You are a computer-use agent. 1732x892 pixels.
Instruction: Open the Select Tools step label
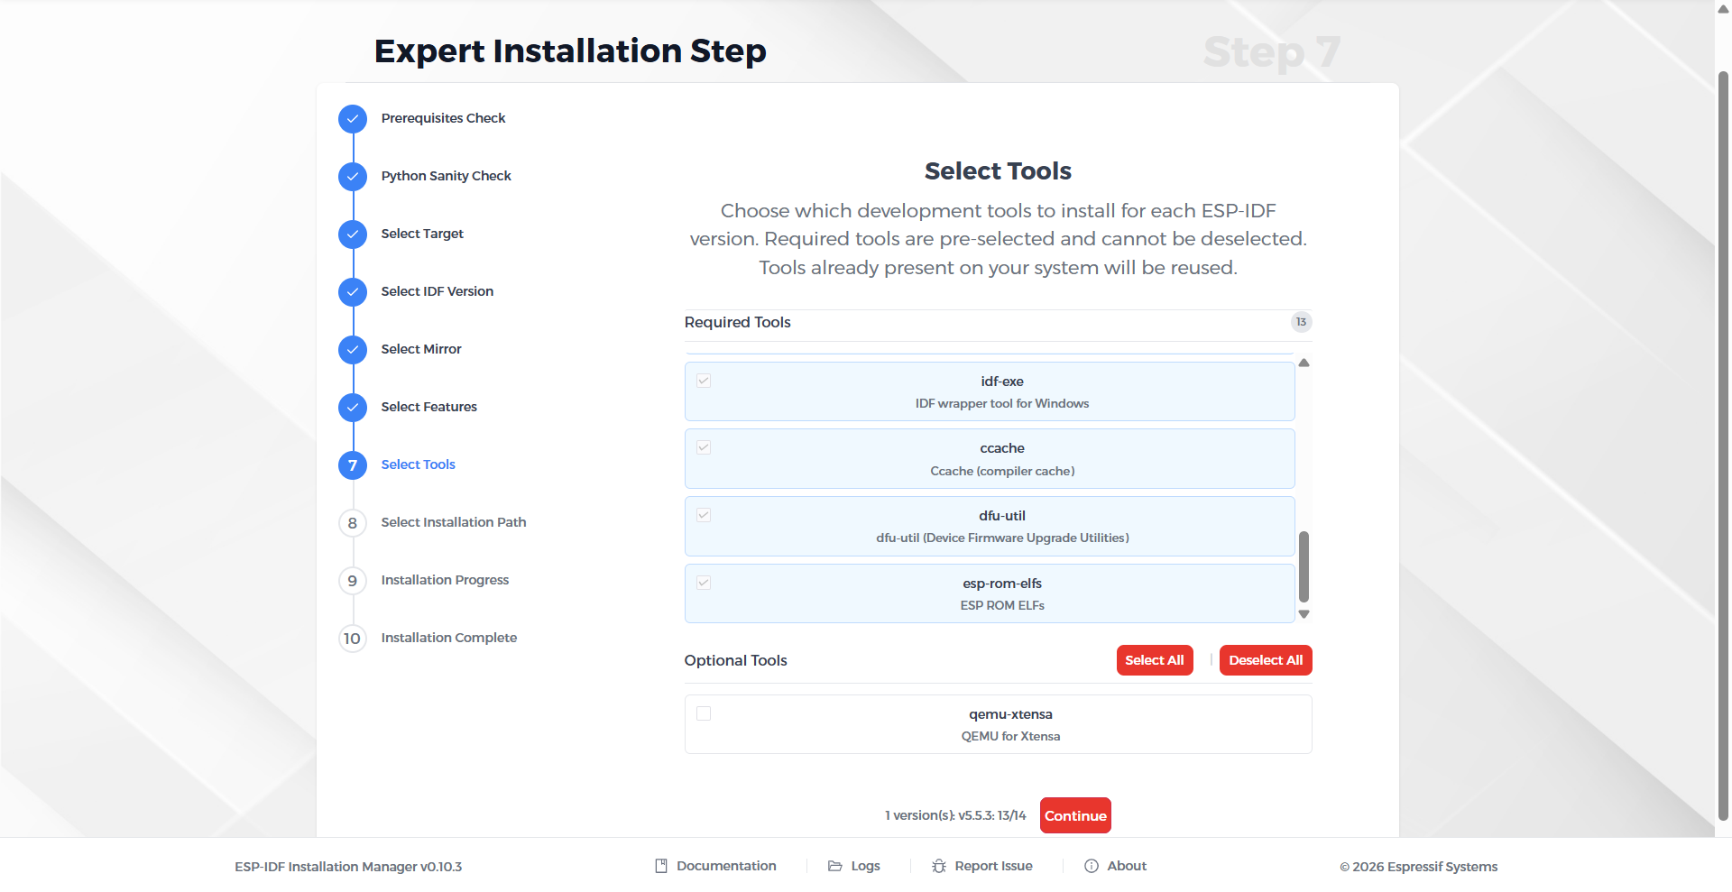[x=419, y=464]
